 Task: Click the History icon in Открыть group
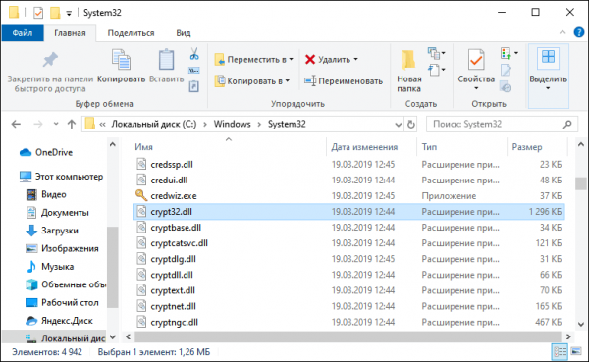click(x=506, y=86)
